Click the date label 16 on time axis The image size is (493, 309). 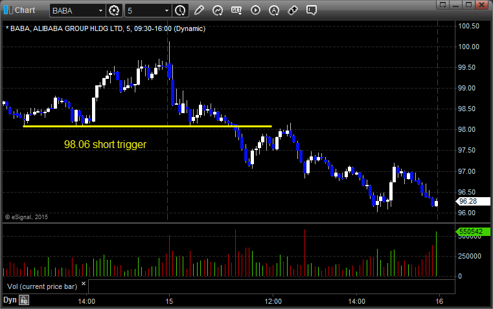coord(439,301)
